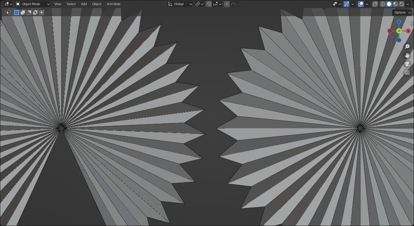Click the negative X axis gizmo circle

click(390, 31)
